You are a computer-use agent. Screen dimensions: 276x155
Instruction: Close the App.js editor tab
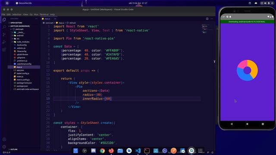[55, 19]
